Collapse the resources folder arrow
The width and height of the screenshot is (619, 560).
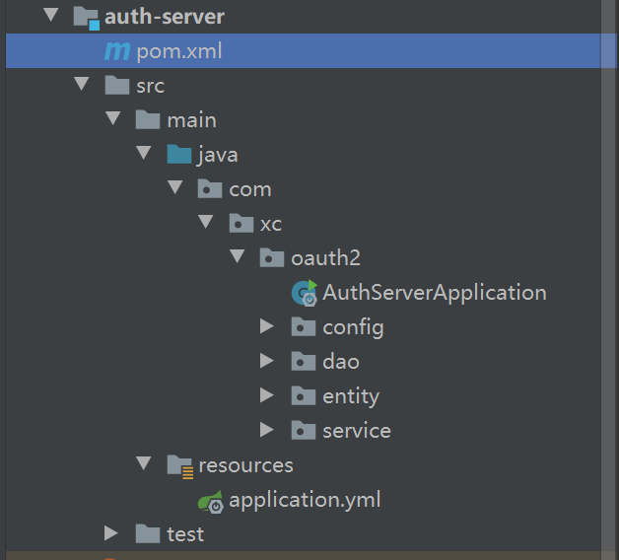[144, 464]
